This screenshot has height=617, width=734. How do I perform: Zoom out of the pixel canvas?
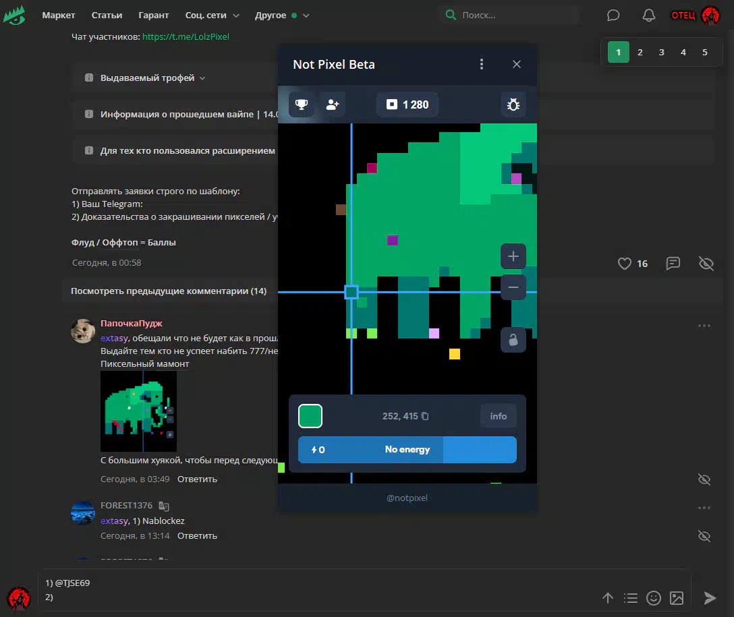pyautogui.click(x=513, y=287)
